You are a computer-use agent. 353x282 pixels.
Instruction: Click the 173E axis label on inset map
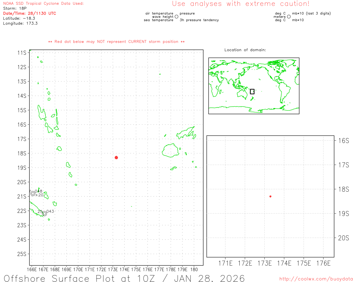coord(264,264)
